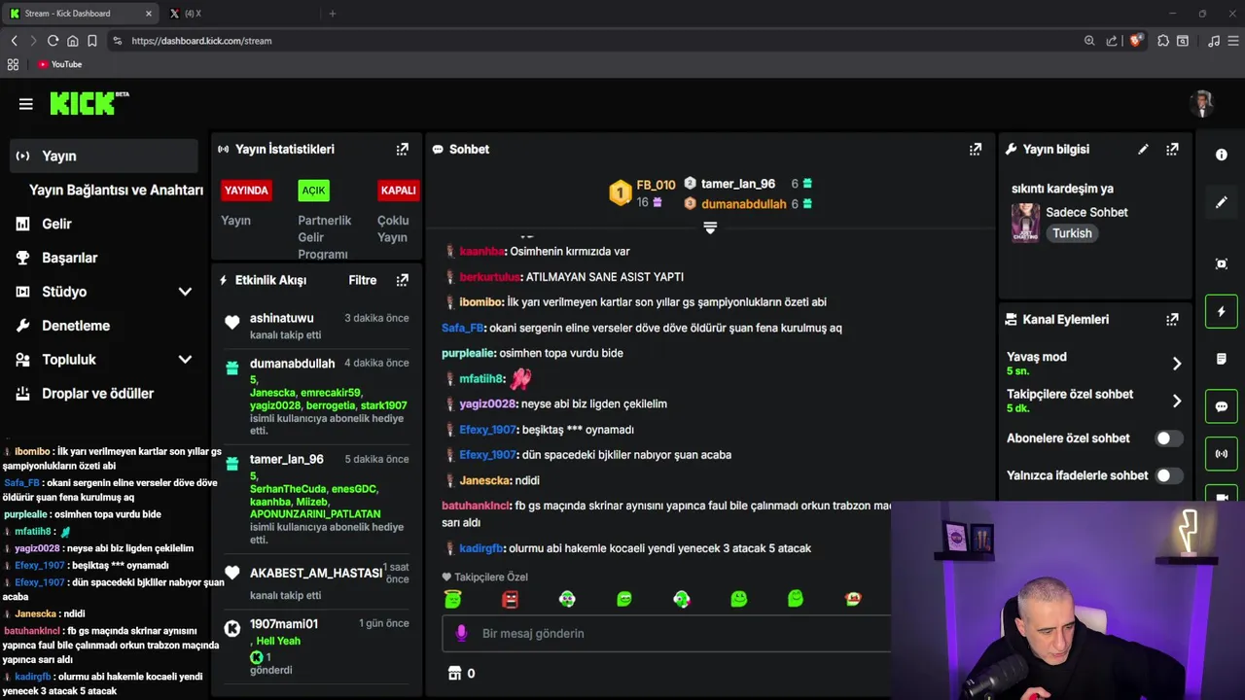Click the Sadece Sohbet category name

tap(1086, 212)
